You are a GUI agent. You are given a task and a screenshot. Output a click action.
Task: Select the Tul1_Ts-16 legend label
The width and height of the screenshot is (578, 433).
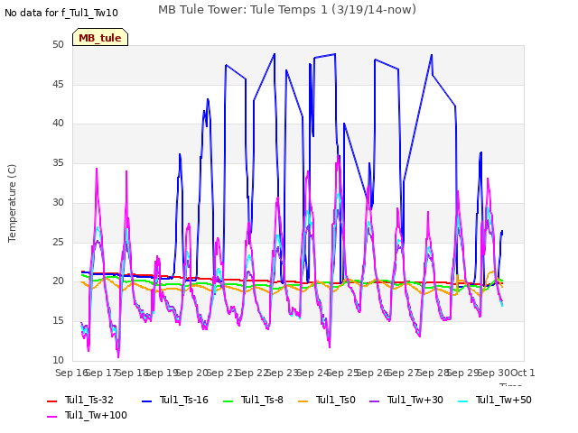pyautogui.click(x=184, y=401)
